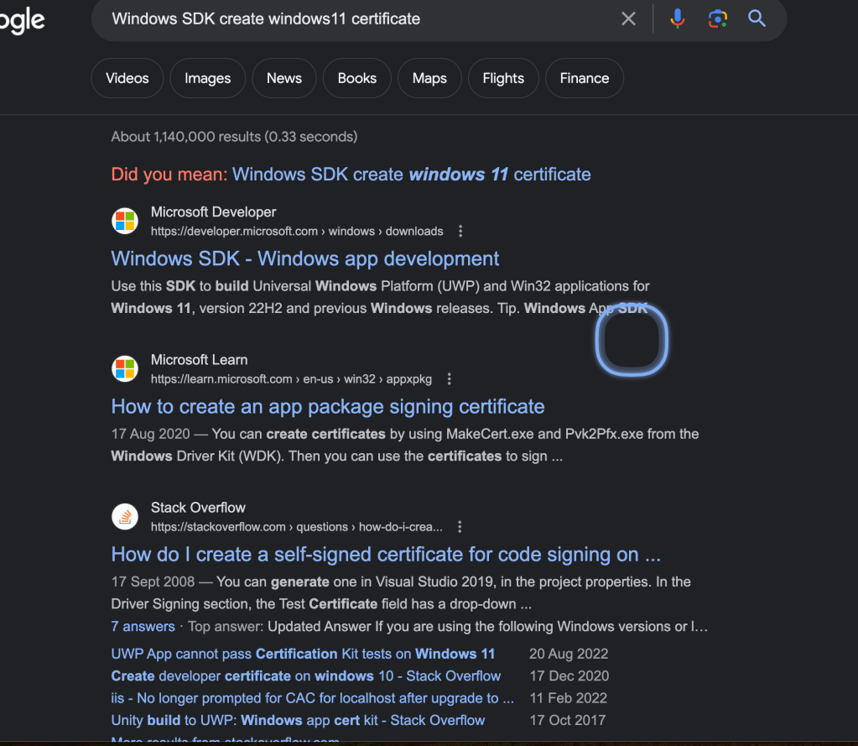Open 'How to create an app package signing certificate'
Viewport: 858px width, 746px height.
328,406
